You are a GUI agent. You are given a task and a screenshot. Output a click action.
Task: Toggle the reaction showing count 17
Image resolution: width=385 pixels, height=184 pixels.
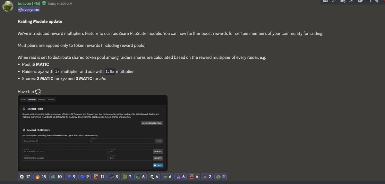tap(25, 176)
